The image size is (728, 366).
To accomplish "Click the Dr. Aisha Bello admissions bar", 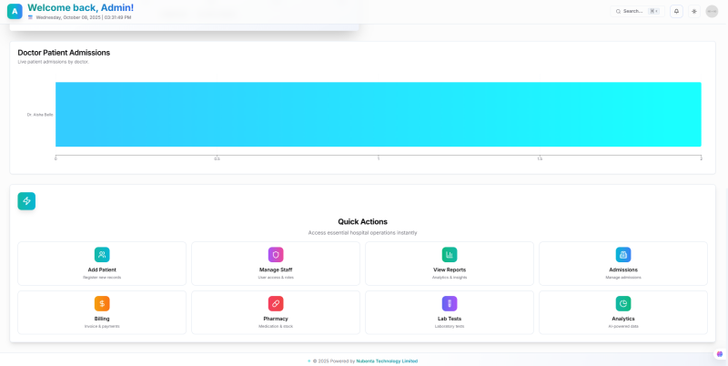I will 378,115.
